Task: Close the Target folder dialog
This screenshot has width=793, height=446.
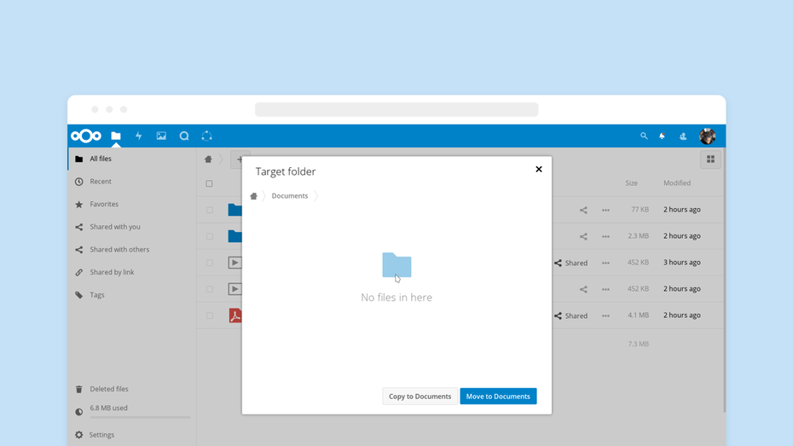Action: click(539, 170)
